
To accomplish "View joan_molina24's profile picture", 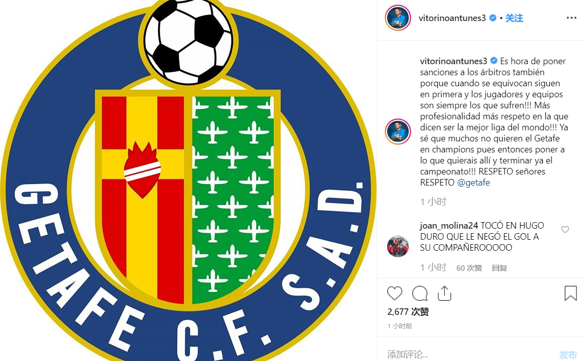I will 398,246.
